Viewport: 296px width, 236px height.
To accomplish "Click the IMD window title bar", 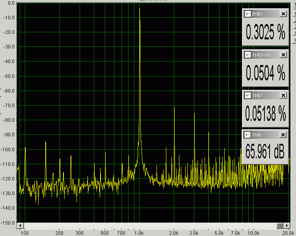I will pos(265,14).
